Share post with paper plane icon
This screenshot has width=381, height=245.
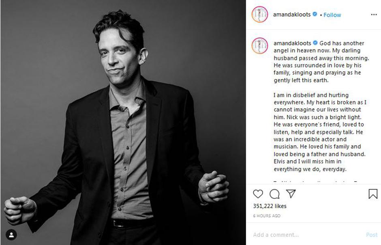tap(291, 193)
